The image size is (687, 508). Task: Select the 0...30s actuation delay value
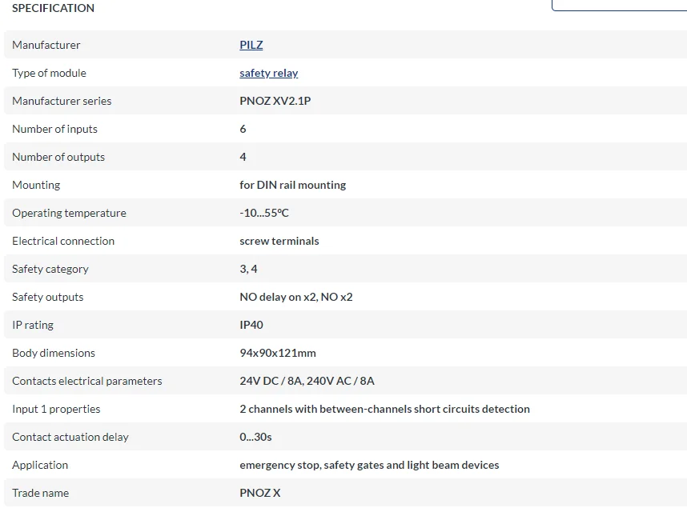coord(255,437)
